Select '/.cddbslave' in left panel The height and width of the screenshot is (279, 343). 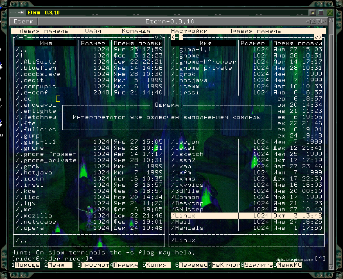tap(89, 74)
